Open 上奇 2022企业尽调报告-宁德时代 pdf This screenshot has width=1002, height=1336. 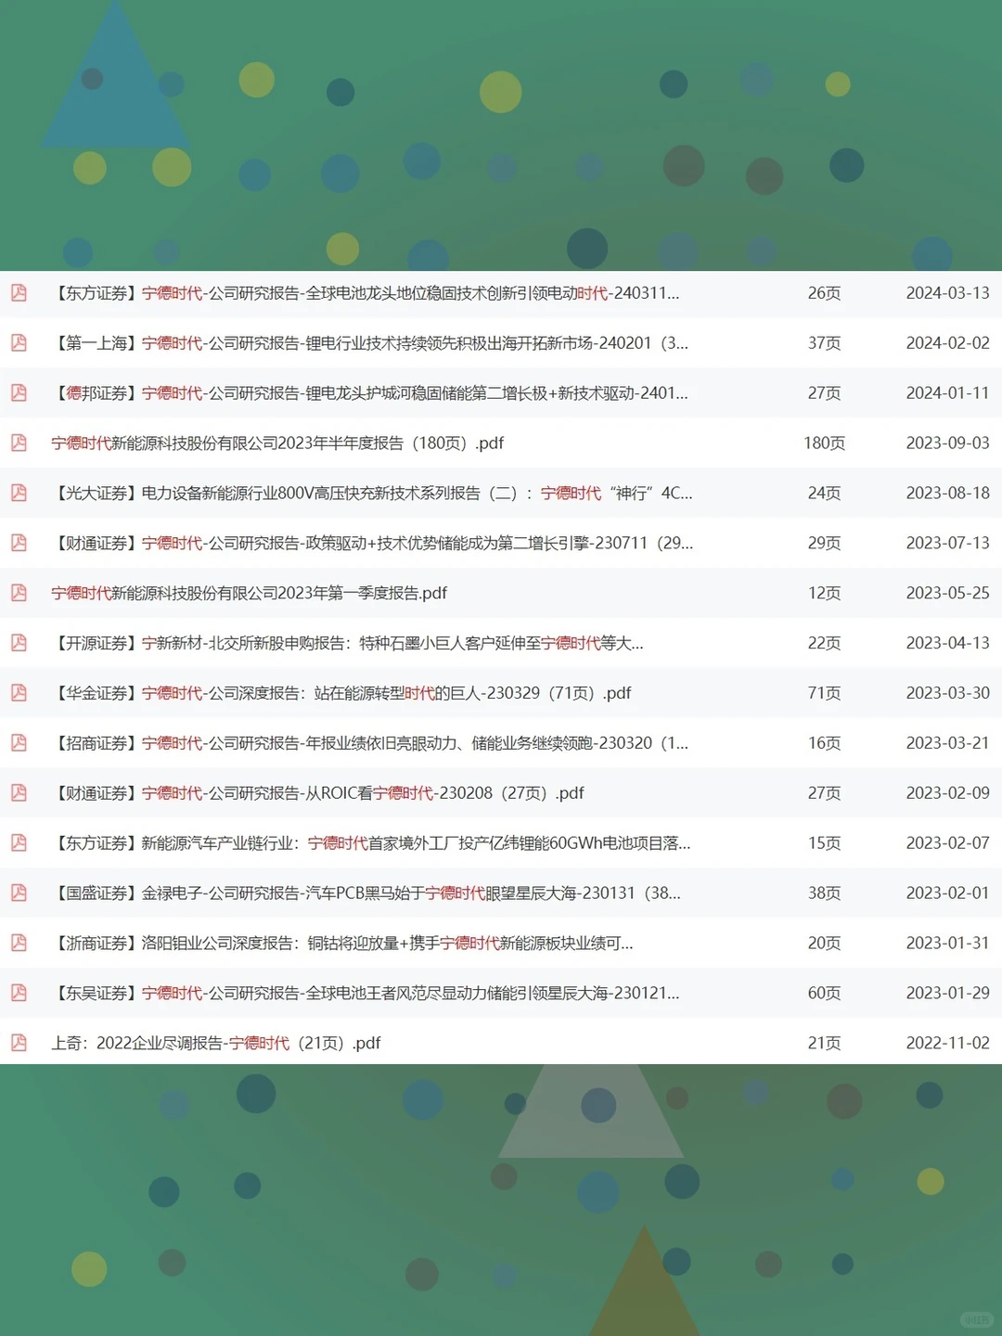[216, 1044]
